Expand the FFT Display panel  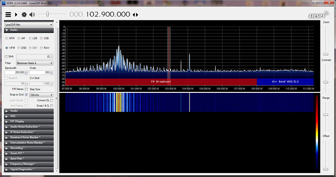click(29, 122)
